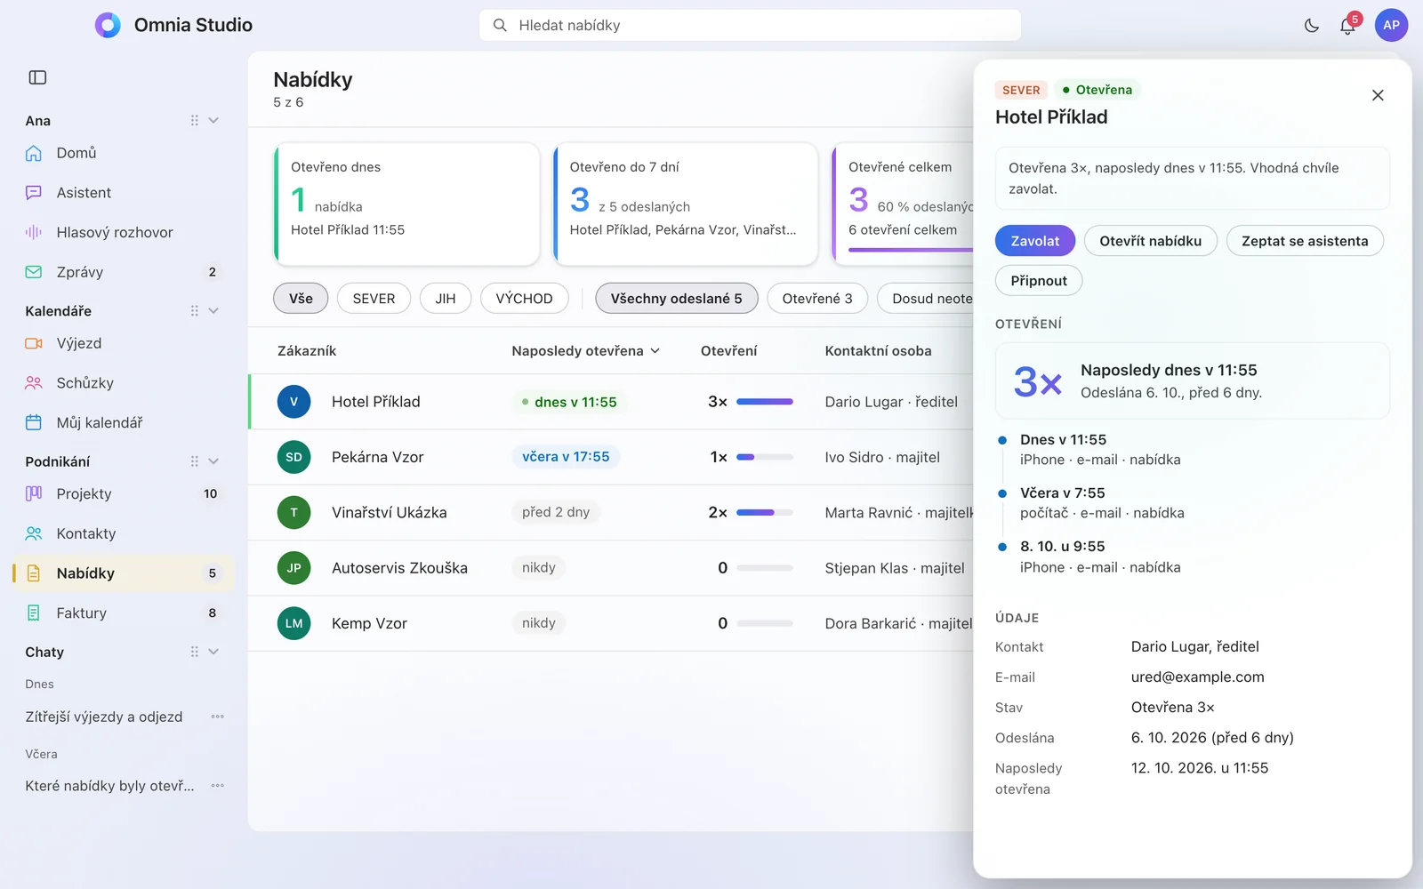Open Schůzky people icon
The width and height of the screenshot is (1423, 889).
(x=34, y=383)
